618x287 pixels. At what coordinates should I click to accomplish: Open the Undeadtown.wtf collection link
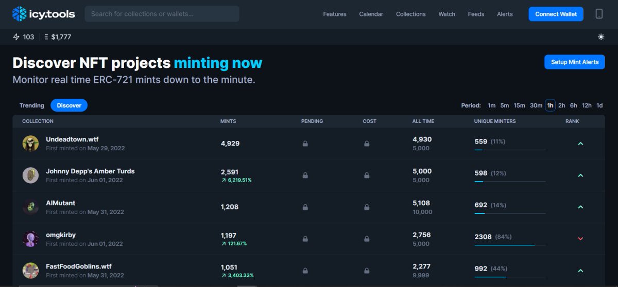[x=72, y=139]
